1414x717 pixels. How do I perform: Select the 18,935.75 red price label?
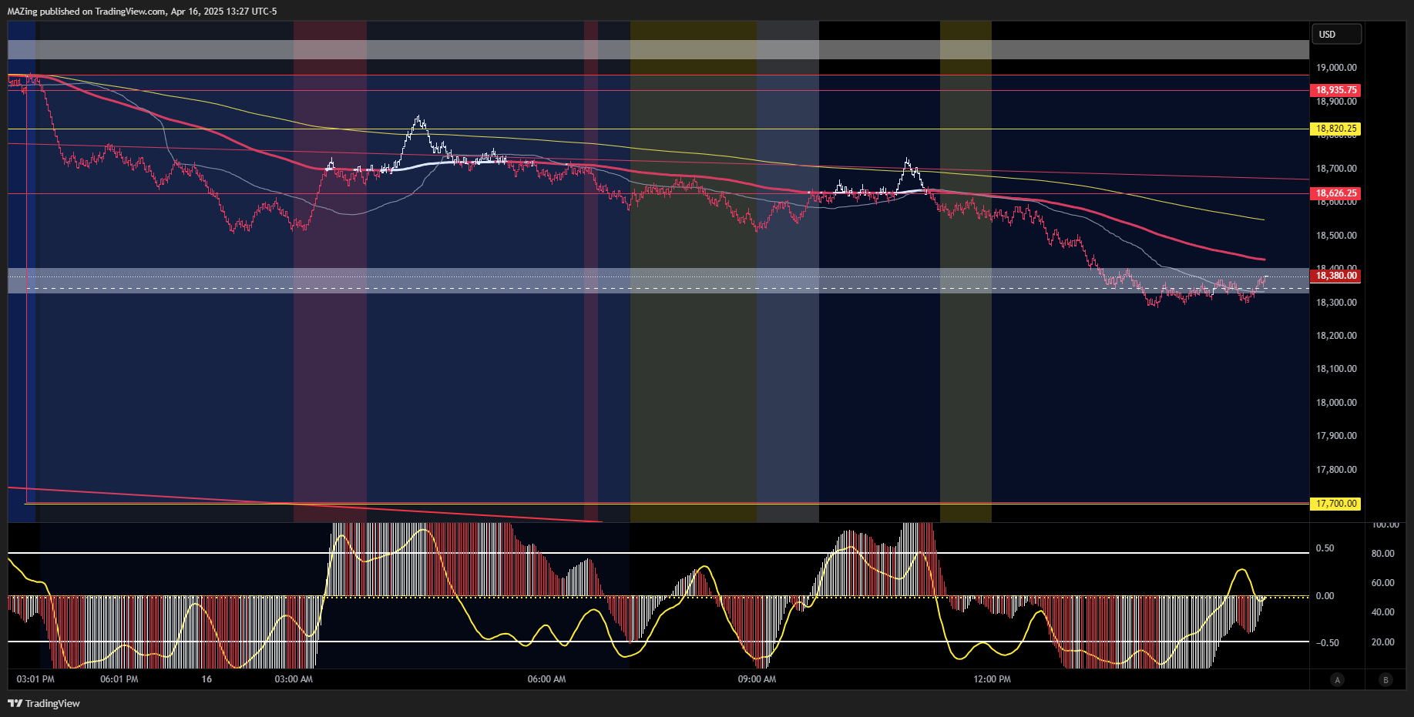coord(1335,90)
